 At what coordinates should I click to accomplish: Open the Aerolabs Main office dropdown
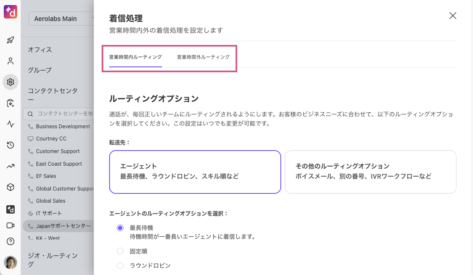click(x=61, y=19)
